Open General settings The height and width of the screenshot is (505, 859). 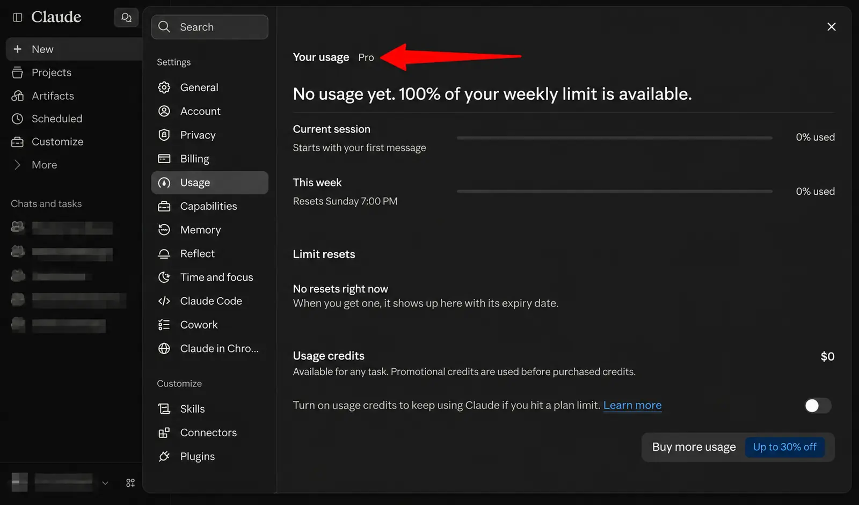coord(209,87)
